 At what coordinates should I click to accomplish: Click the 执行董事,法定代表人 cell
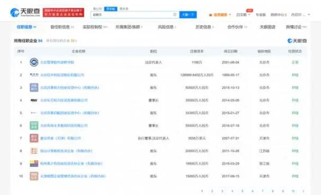tap(153, 138)
